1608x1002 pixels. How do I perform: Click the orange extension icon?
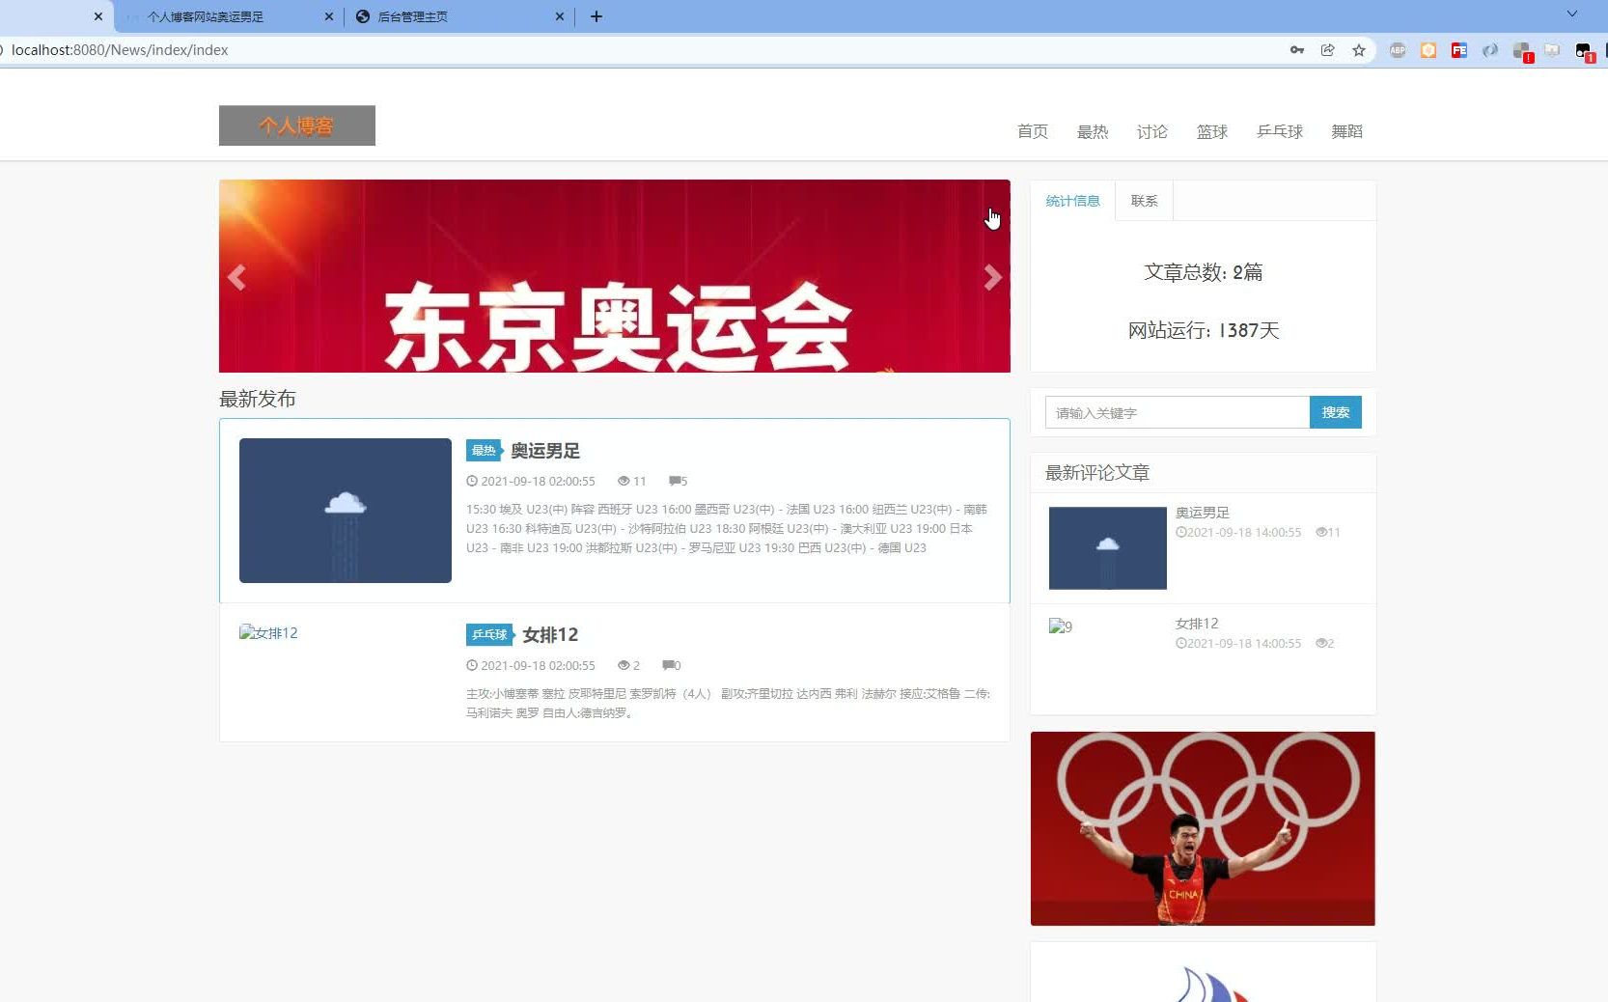(1428, 50)
